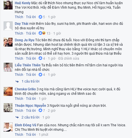132x138 pixels.
Task: Open Thuận Ngọc Nguyễn's profile name link
Action: (x=30, y=106)
